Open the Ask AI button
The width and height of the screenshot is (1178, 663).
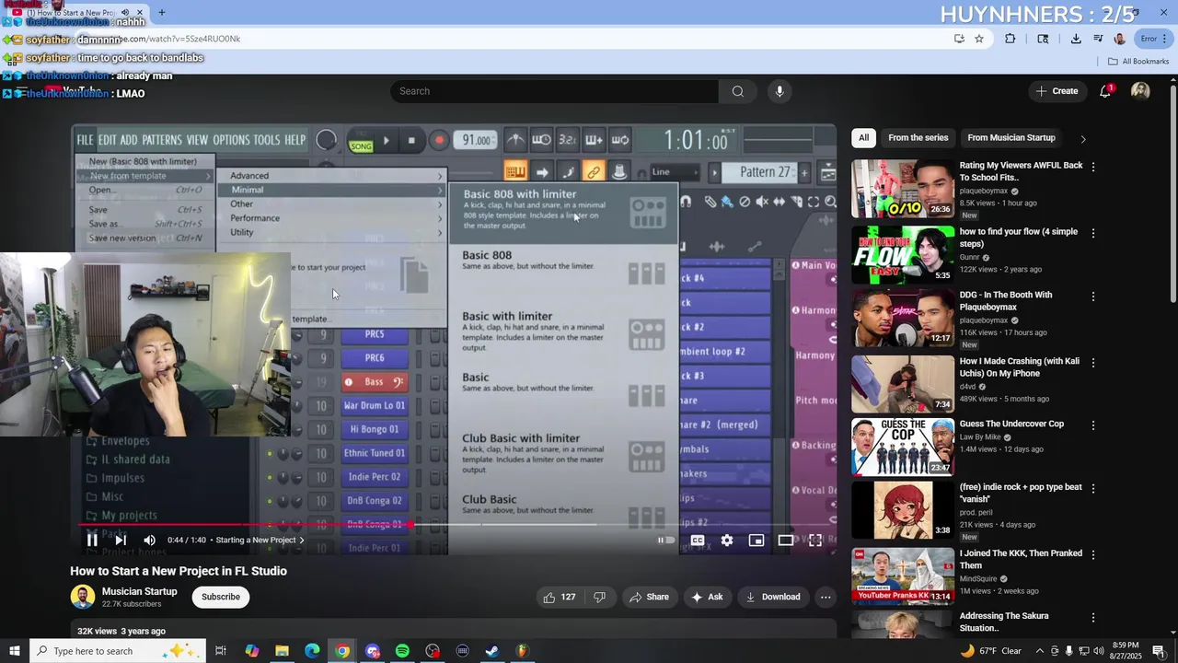(707, 597)
